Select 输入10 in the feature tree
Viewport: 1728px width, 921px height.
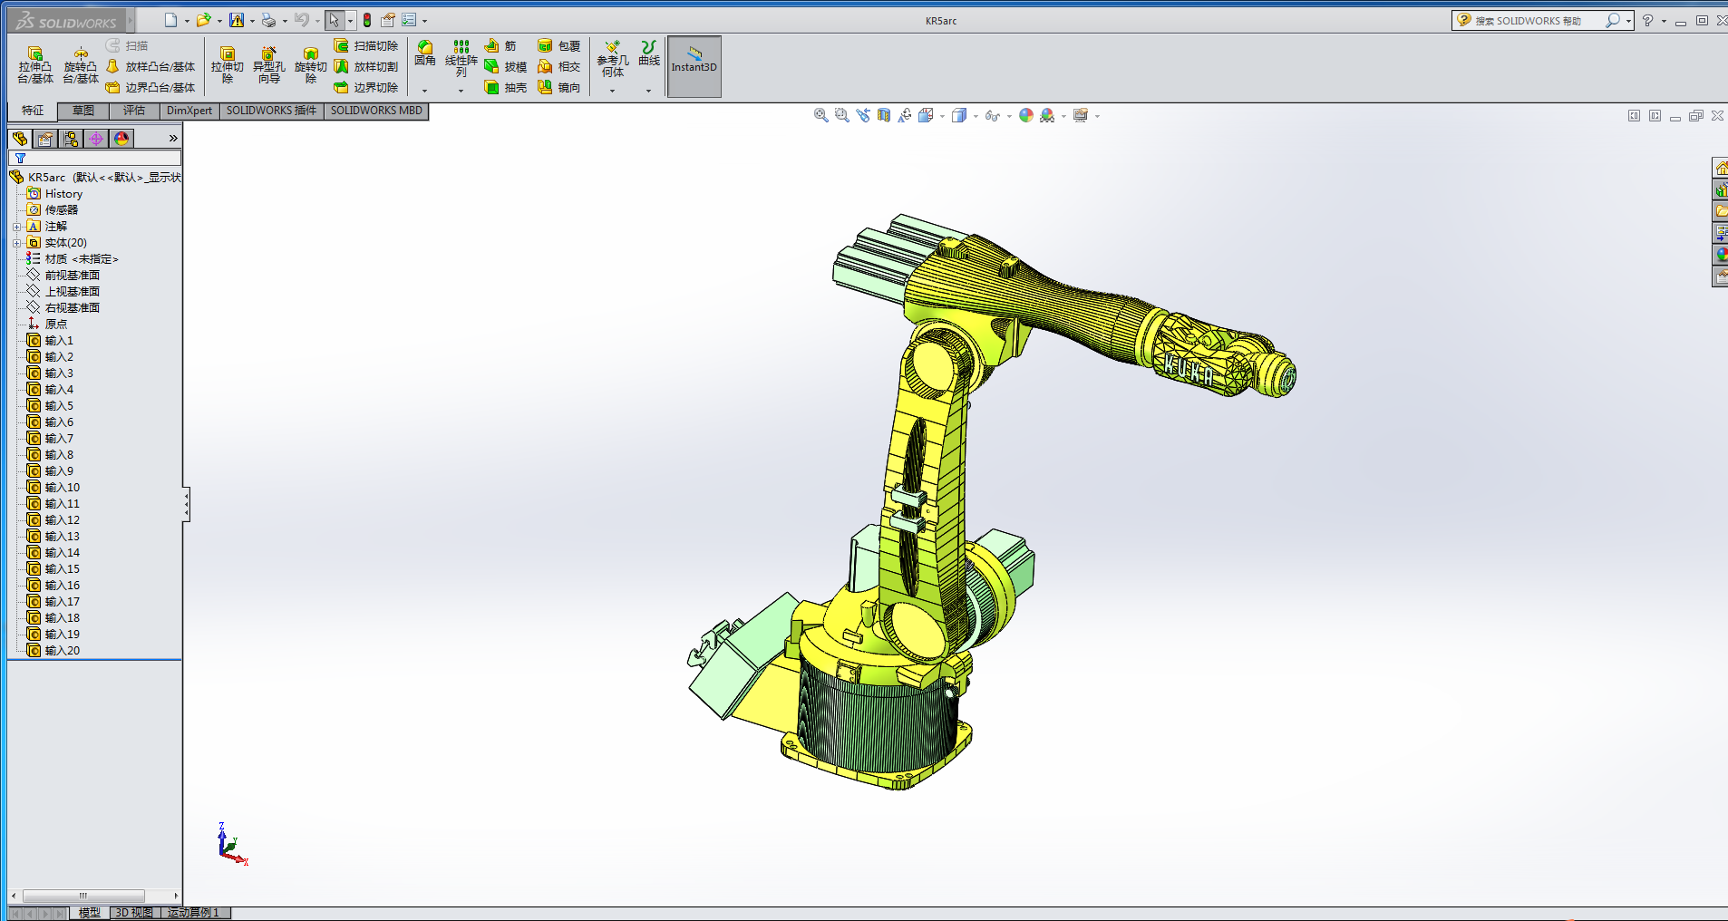tap(62, 488)
